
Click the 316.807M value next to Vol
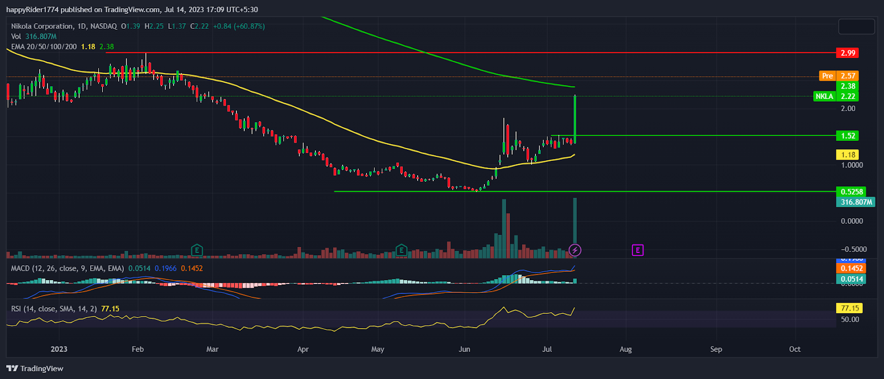click(x=41, y=36)
